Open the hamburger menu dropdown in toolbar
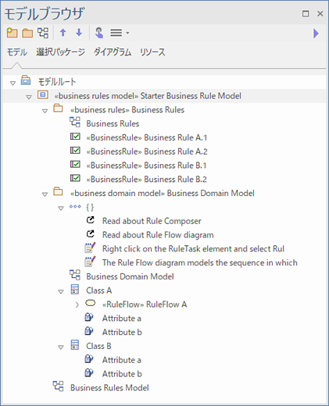This screenshot has height=406, width=329. coord(120,33)
